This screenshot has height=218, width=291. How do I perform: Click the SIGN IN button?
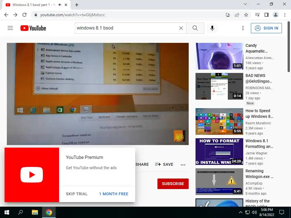click(266, 28)
